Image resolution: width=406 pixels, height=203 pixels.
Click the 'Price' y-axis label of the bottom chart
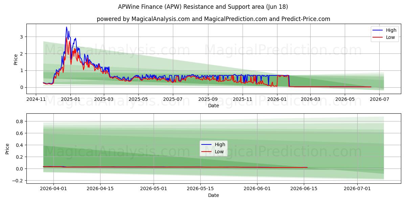pyautogui.click(x=7, y=149)
